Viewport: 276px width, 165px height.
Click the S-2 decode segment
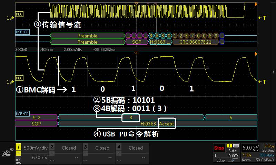(37, 118)
